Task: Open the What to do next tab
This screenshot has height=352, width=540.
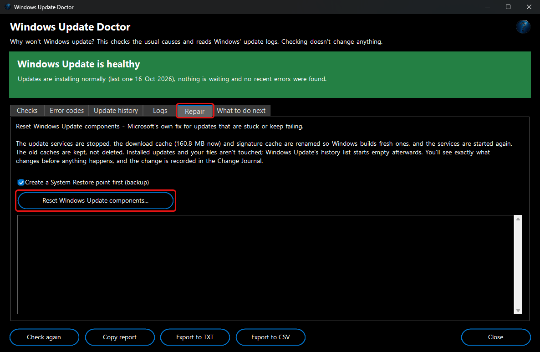Action: pos(241,111)
